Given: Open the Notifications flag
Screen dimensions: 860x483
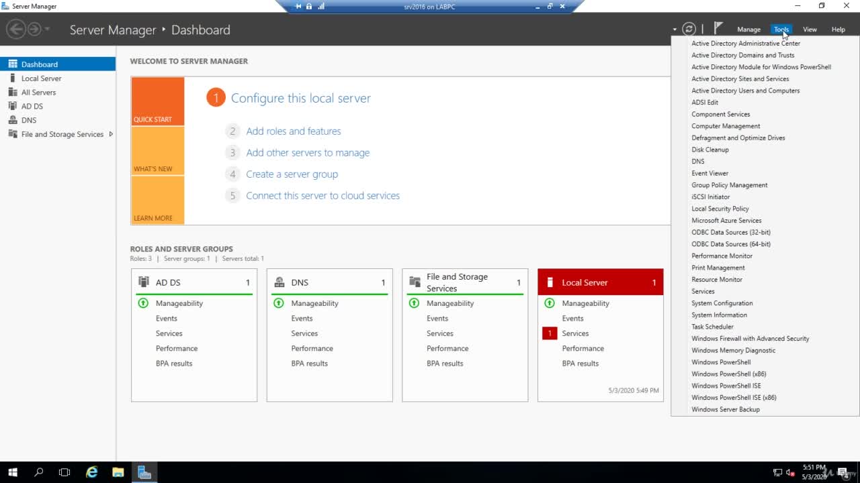Looking at the screenshot, I should coord(718,28).
